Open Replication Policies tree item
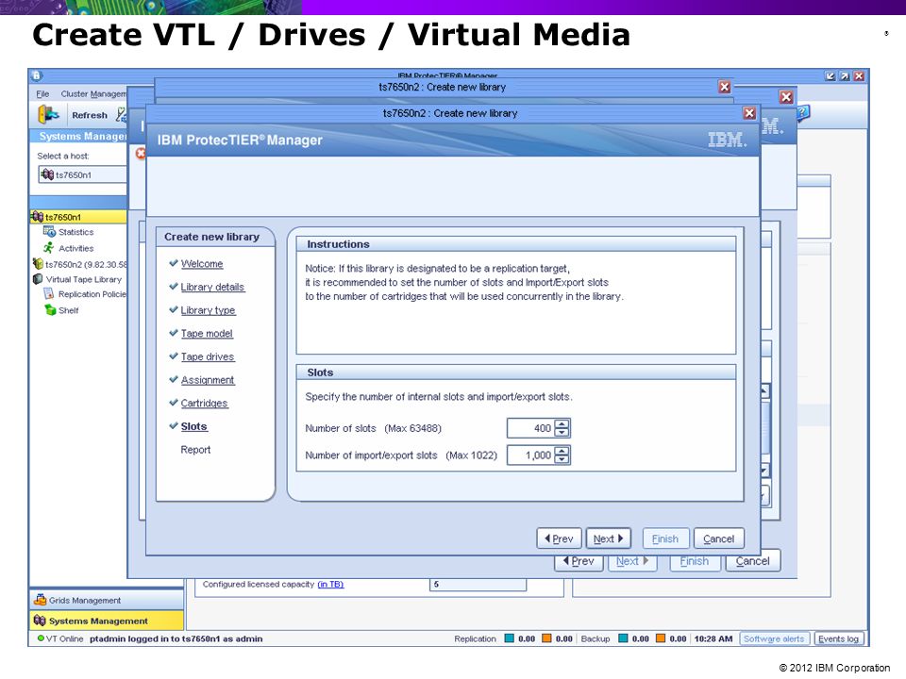Image resolution: width=906 pixels, height=679 pixels. click(x=92, y=294)
